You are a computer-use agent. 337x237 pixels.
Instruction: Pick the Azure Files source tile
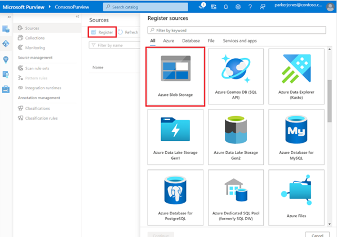pyautogui.click(x=296, y=197)
